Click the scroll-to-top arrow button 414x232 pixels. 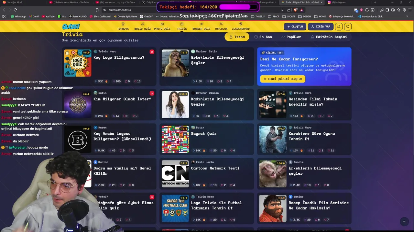404,221
